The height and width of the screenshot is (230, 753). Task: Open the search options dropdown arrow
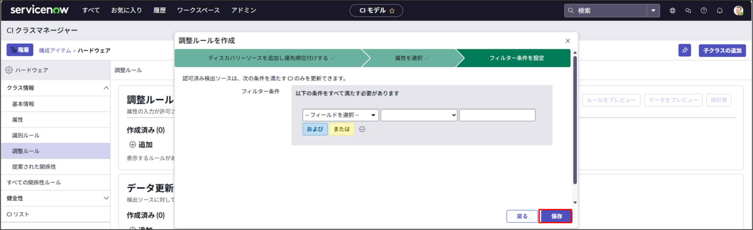tap(653, 11)
